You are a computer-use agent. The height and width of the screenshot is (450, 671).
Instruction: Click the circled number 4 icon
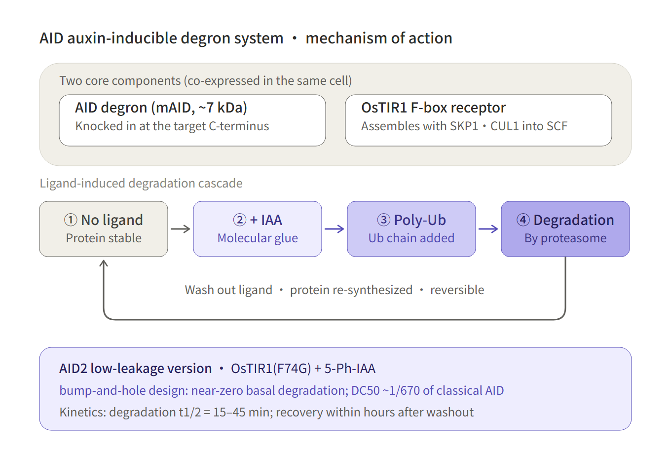tap(523, 220)
